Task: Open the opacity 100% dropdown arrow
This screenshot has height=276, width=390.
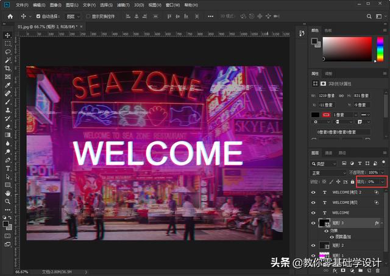Action: click(383, 172)
